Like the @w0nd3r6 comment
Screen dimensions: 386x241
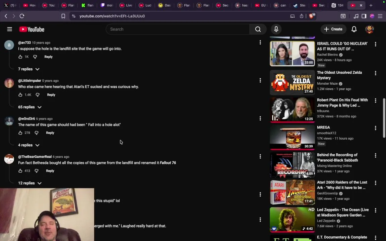20,133
